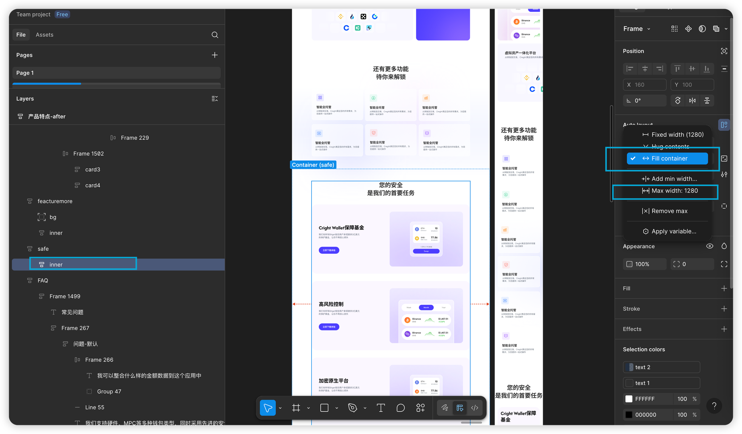Expand the Rectangle shape tool dropdown arrow
The width and height of the screenshot is (742, 434).
click(337, 408)
